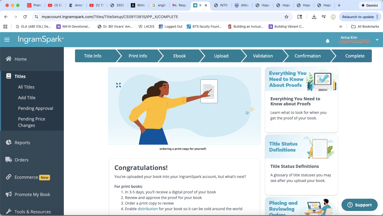Image resolution: width=383 pixels, height=216 pixels.
Task: Go to Validation step
Action: coord(263,56)
